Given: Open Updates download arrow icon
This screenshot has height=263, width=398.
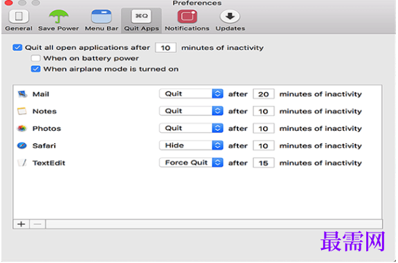Looking at the screenshot, I should 230,17.
